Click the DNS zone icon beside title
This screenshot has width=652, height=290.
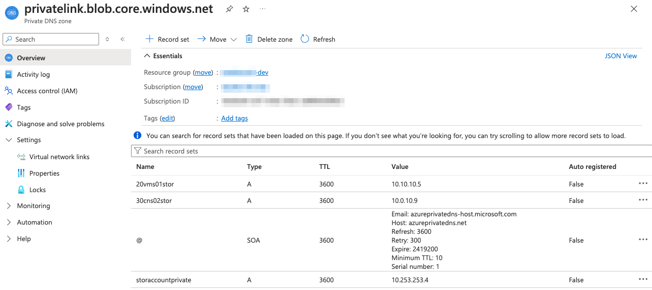[11, 12]
